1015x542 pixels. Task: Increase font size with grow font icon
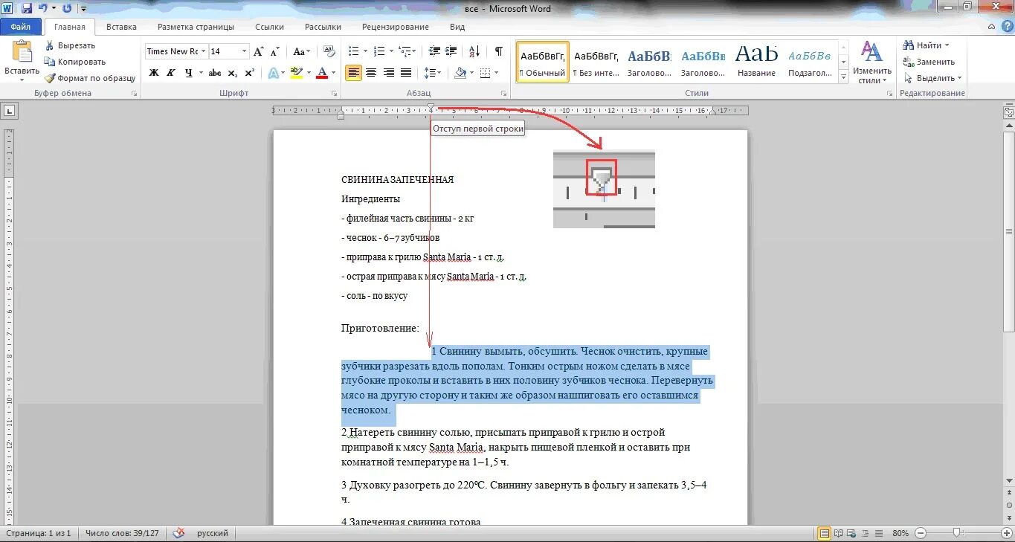point(258,51)
